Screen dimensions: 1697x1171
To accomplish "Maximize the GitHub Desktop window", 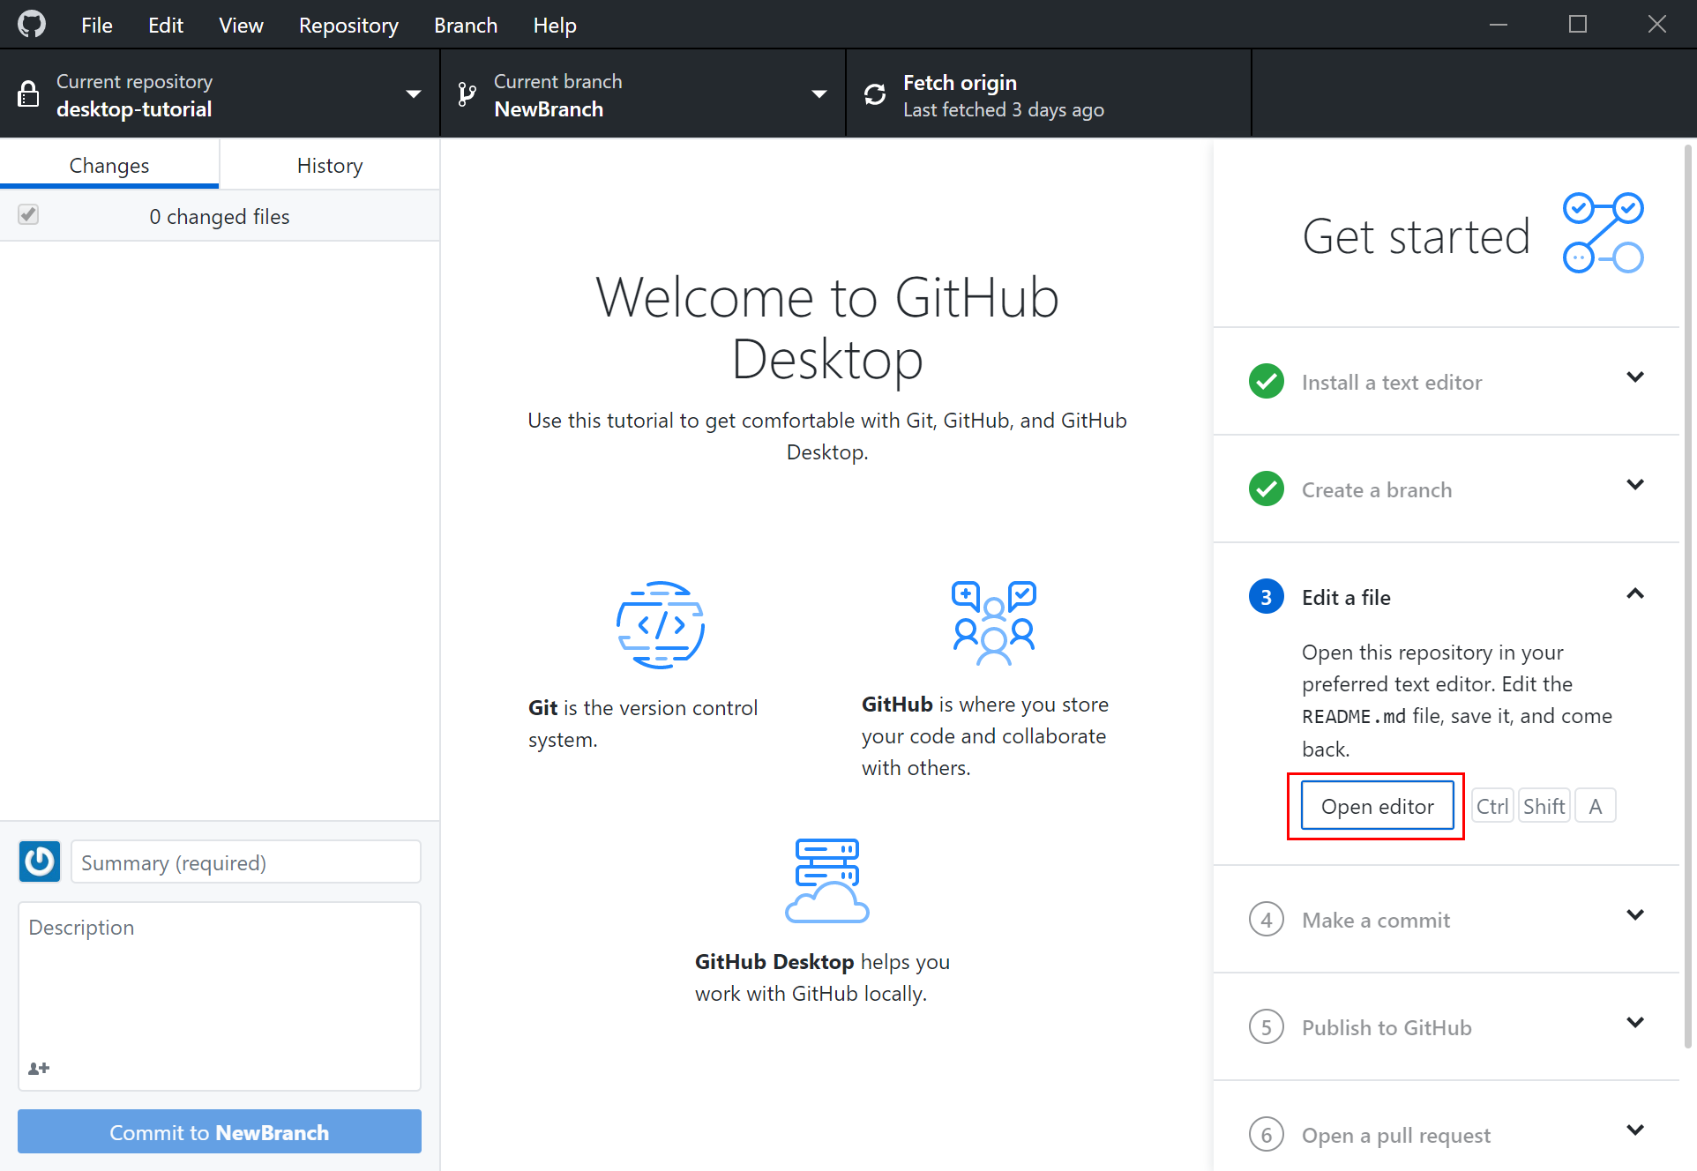I will tap(1578, 25).
